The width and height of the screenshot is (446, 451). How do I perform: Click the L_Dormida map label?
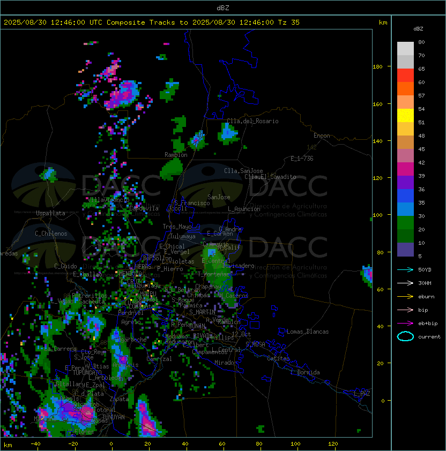tap(305, 372)
